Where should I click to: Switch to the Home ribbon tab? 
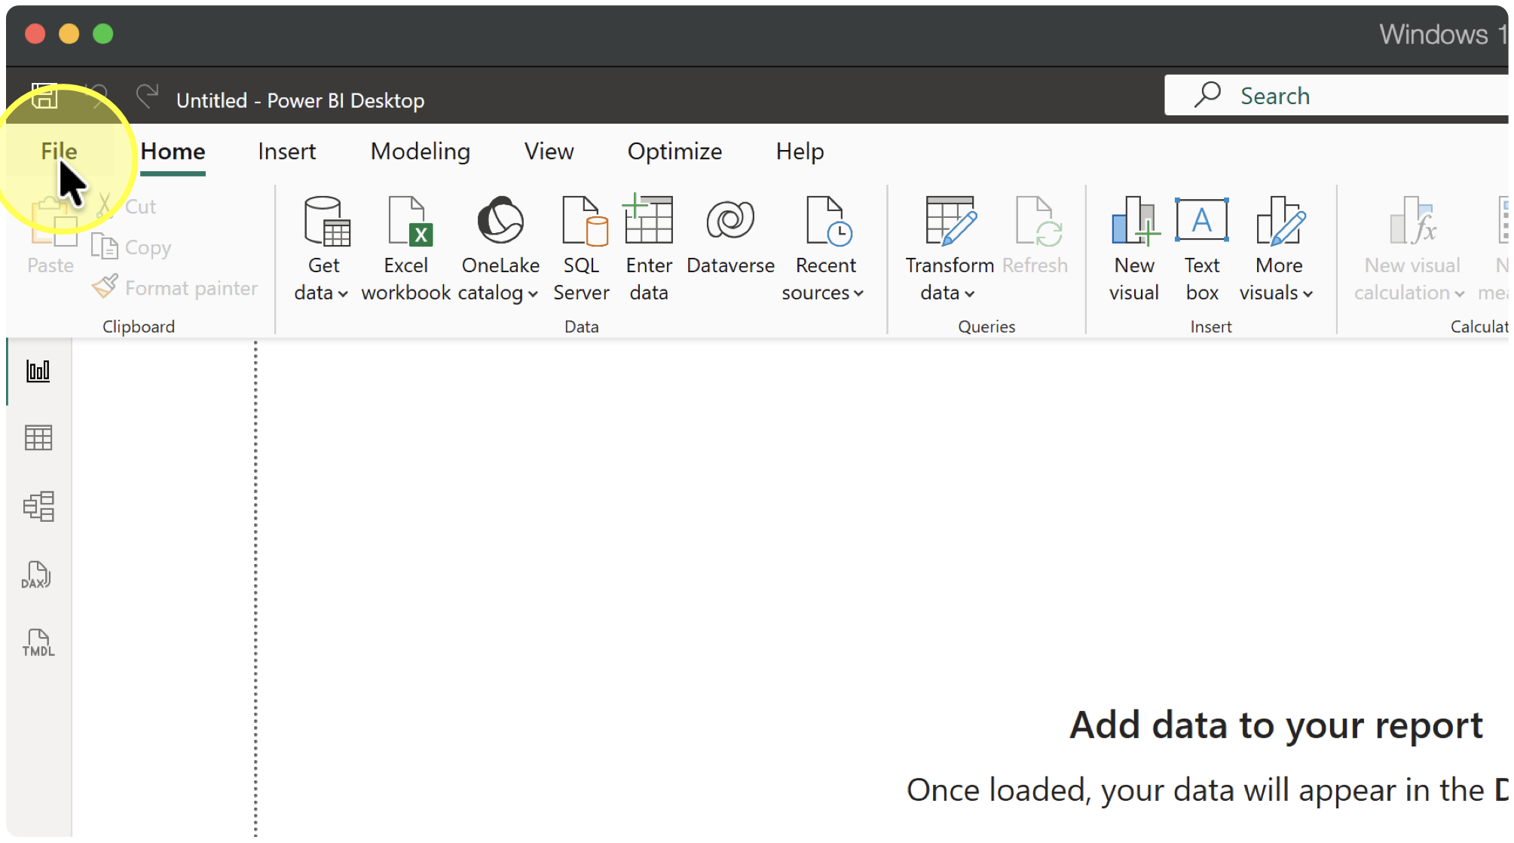click(x=173, y=151)
